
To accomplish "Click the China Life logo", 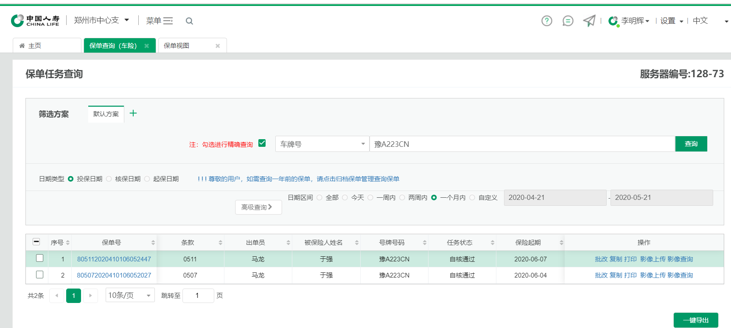I will point(35,21).
